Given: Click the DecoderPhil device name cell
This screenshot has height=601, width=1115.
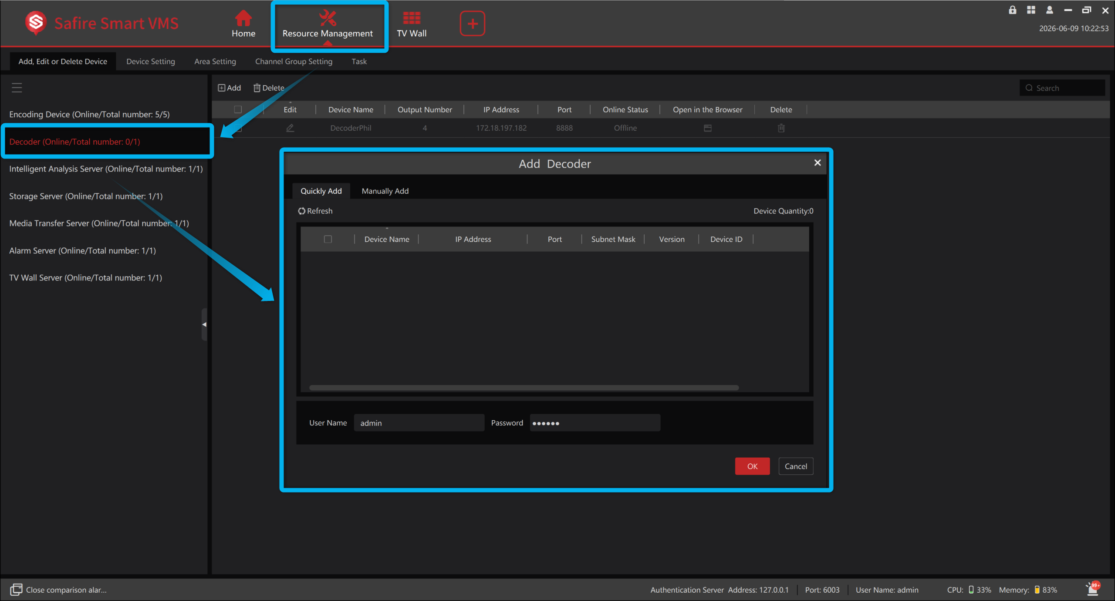Looking at the screenshot, I should click(351, 128).
